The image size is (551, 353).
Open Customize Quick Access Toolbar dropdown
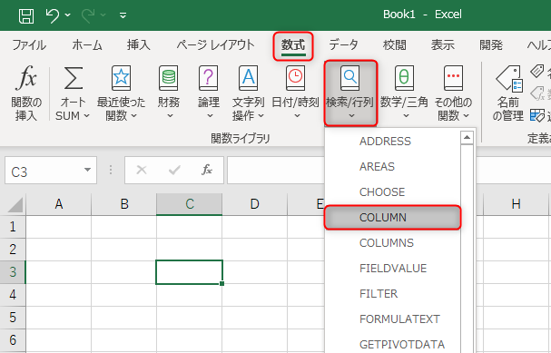[123, 15]
